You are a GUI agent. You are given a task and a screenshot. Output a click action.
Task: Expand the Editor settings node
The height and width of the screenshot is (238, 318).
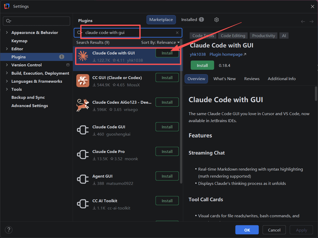click(x=7, y=49)
